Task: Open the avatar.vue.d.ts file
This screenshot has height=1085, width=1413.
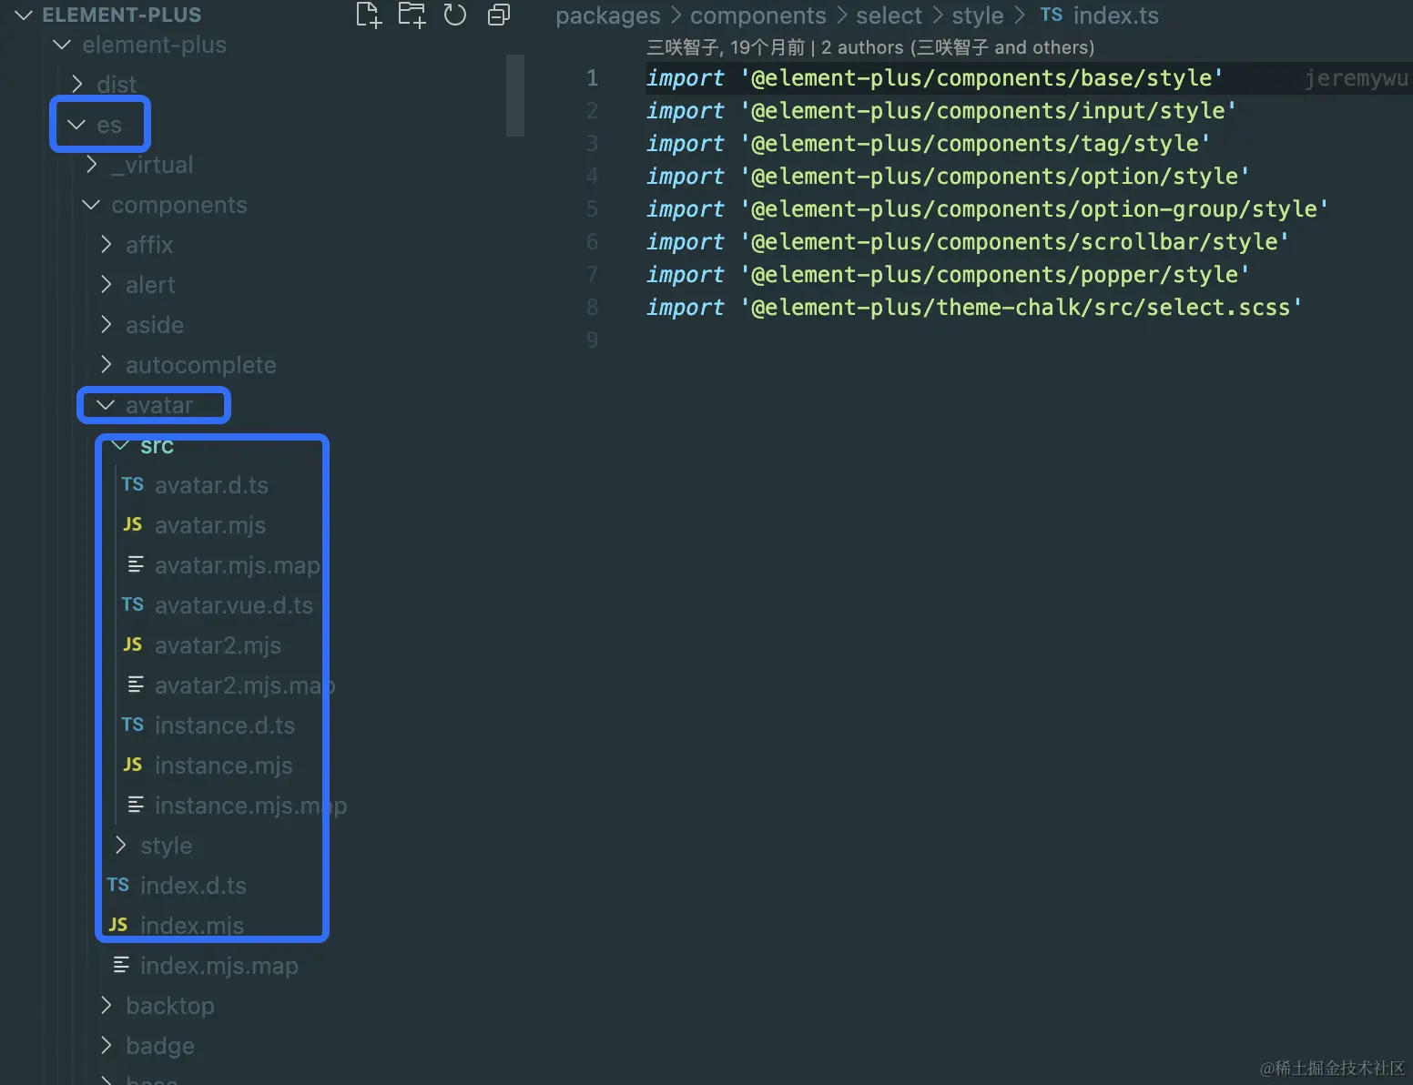Action: (x=234, y=605)
